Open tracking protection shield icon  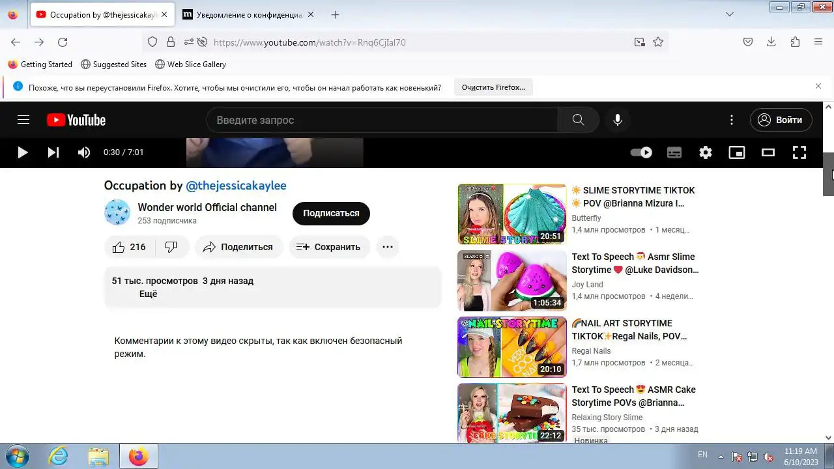pyautogui.click(x=152, y=42)
